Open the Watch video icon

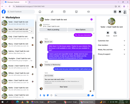(x=64, y=12)
